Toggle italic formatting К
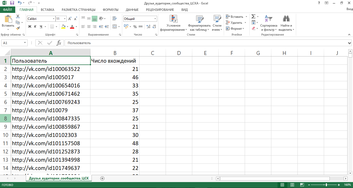 click(x=35, y=27)
